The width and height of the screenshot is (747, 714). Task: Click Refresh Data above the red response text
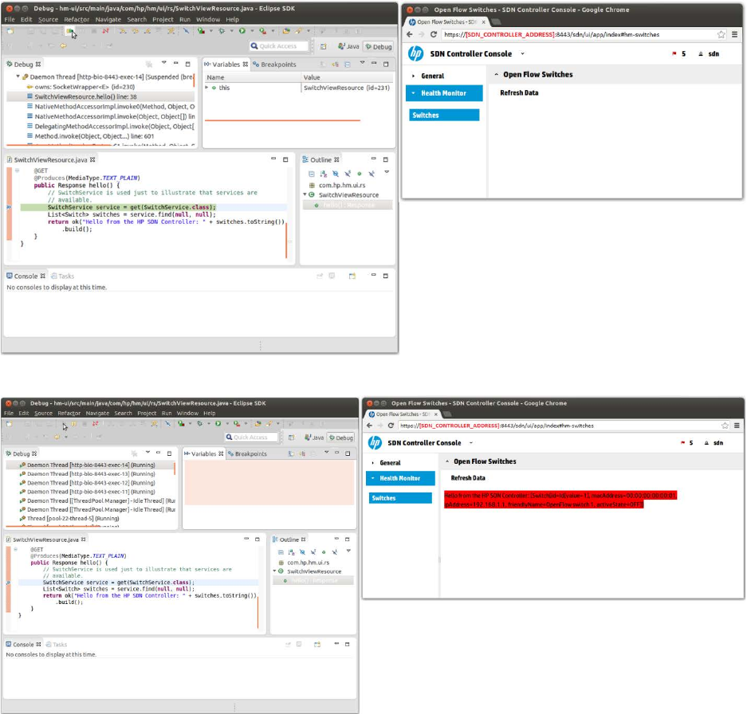tap(468, 478)
